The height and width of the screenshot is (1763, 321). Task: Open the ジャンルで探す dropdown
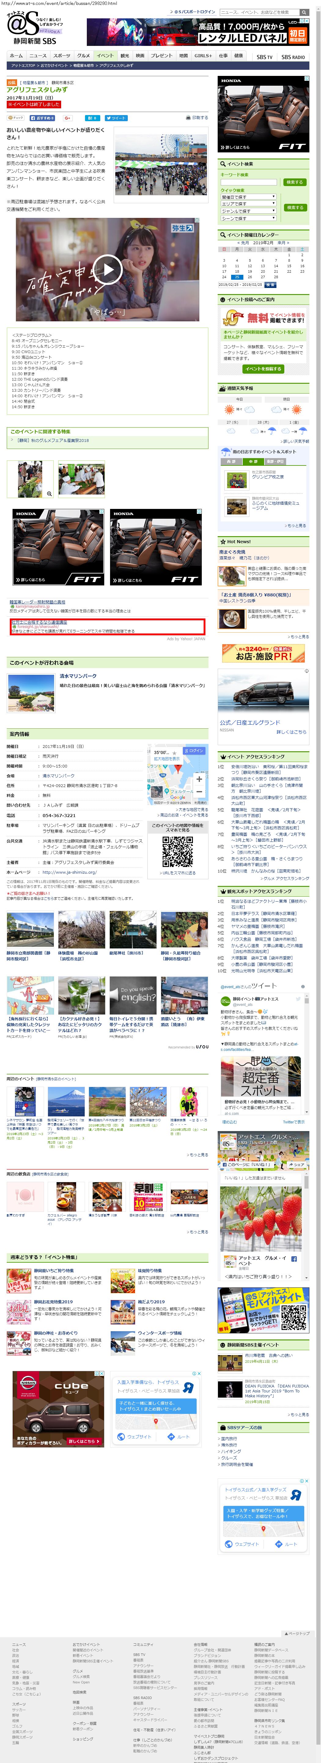tap(248, 211)
